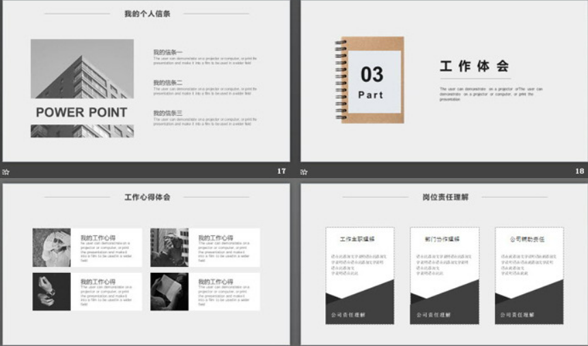
Task: Click the 我的个人信条 slide title
Action: pos(147,14)
